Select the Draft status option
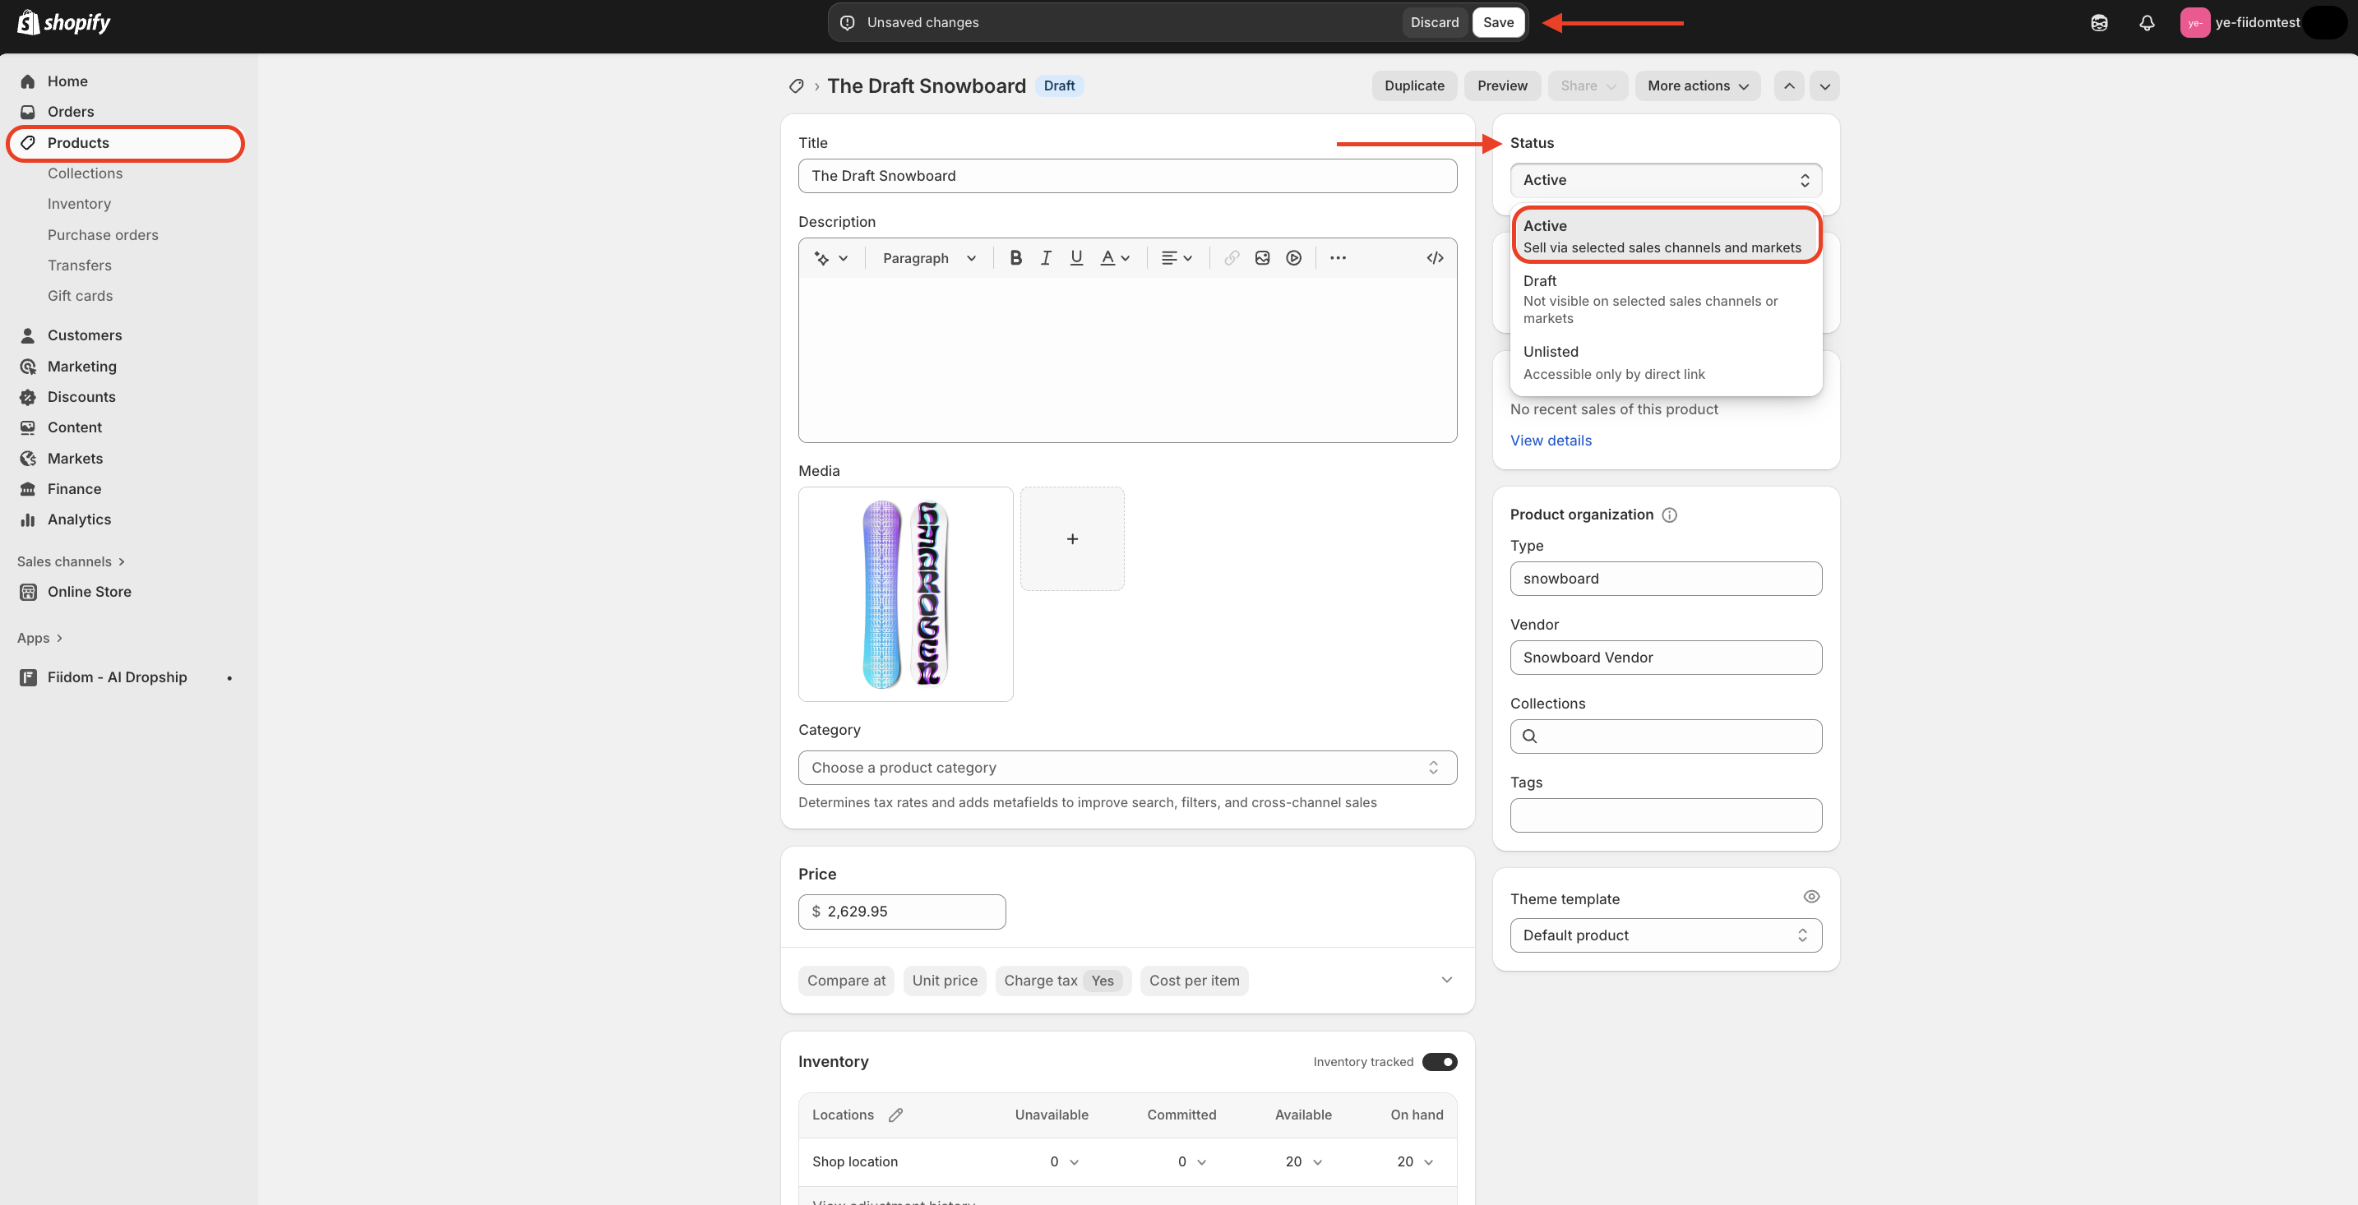Screen dimensions: 2358x1205 [x=1665, y=299]
